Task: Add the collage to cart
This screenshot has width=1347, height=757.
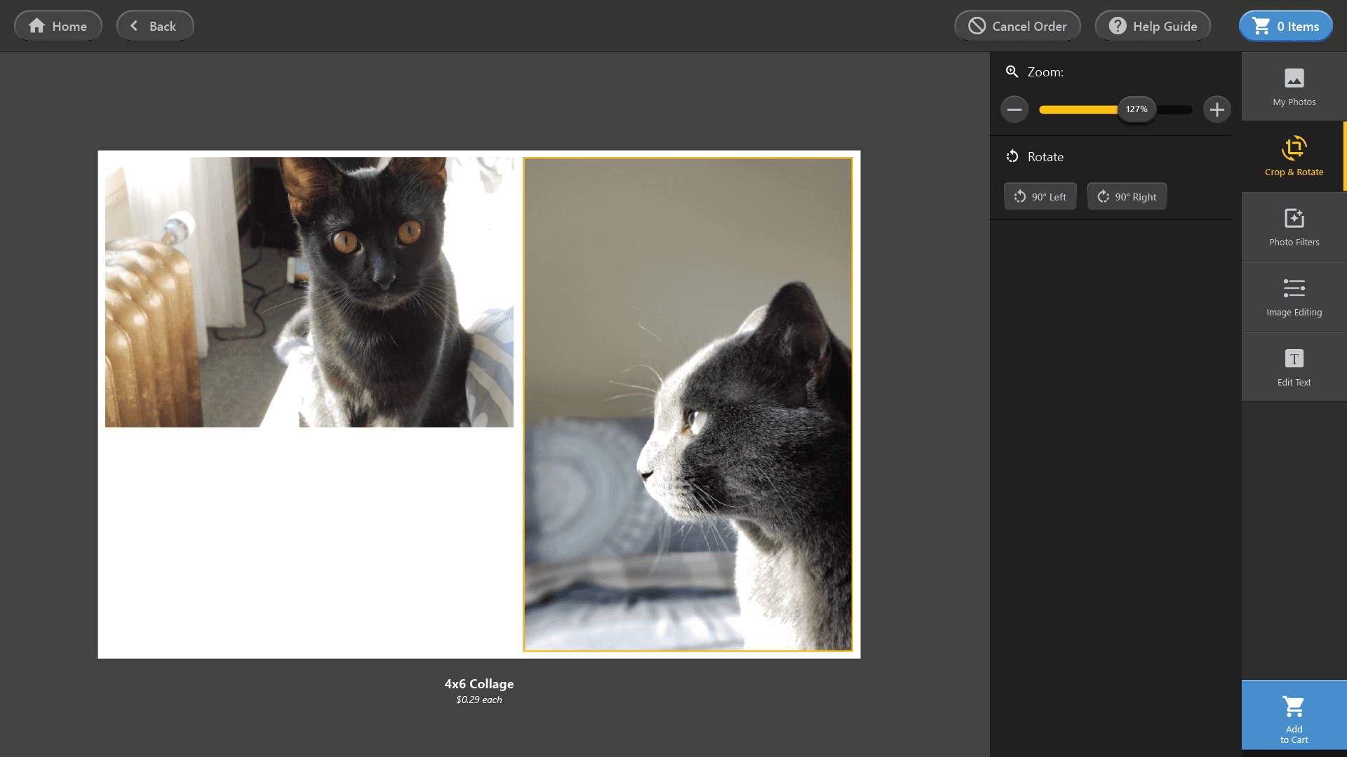Action: coord(1294,715)
